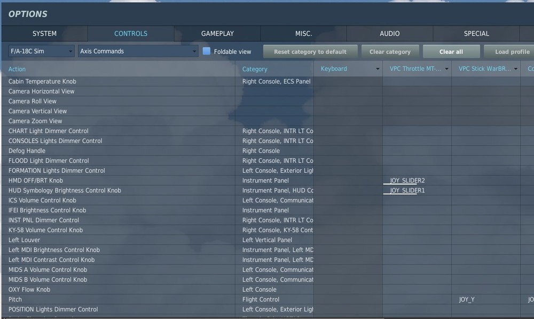This screenshot has height=319, width=534.
Task: Select Left MDI Brightness Control Knob
Action: click(x=118, y=250)
